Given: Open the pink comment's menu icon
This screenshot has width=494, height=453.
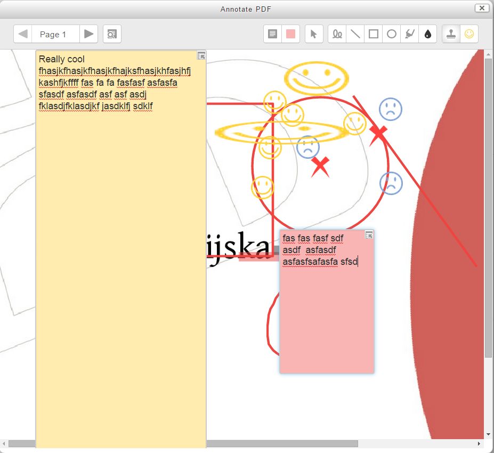Looking at the screenshot, I should (369, 234).
